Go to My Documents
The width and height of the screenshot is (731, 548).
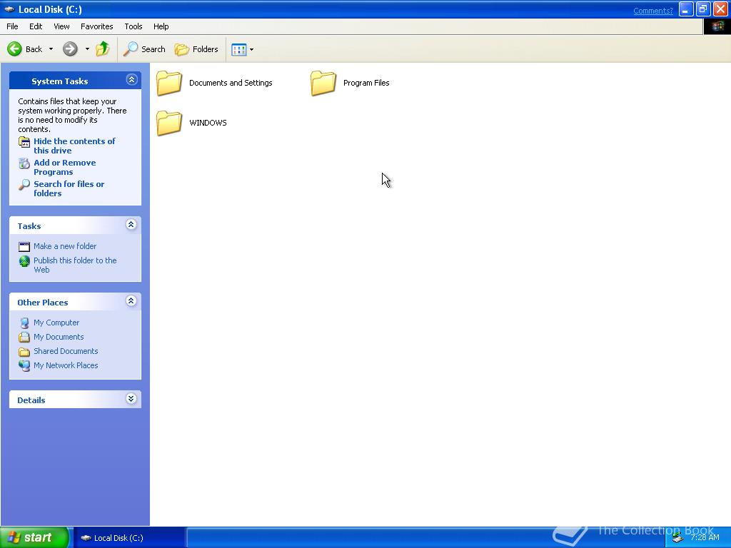(x=59, y=337)
